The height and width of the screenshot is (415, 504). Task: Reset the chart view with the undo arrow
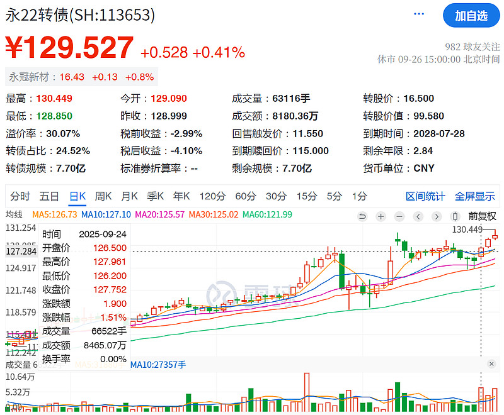point(362,216)
